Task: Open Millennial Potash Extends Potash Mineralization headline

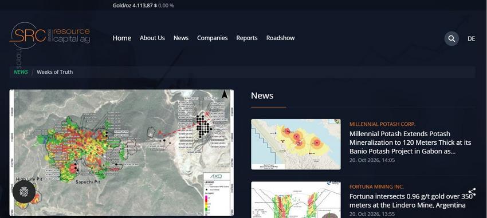Action: point(410,142)
